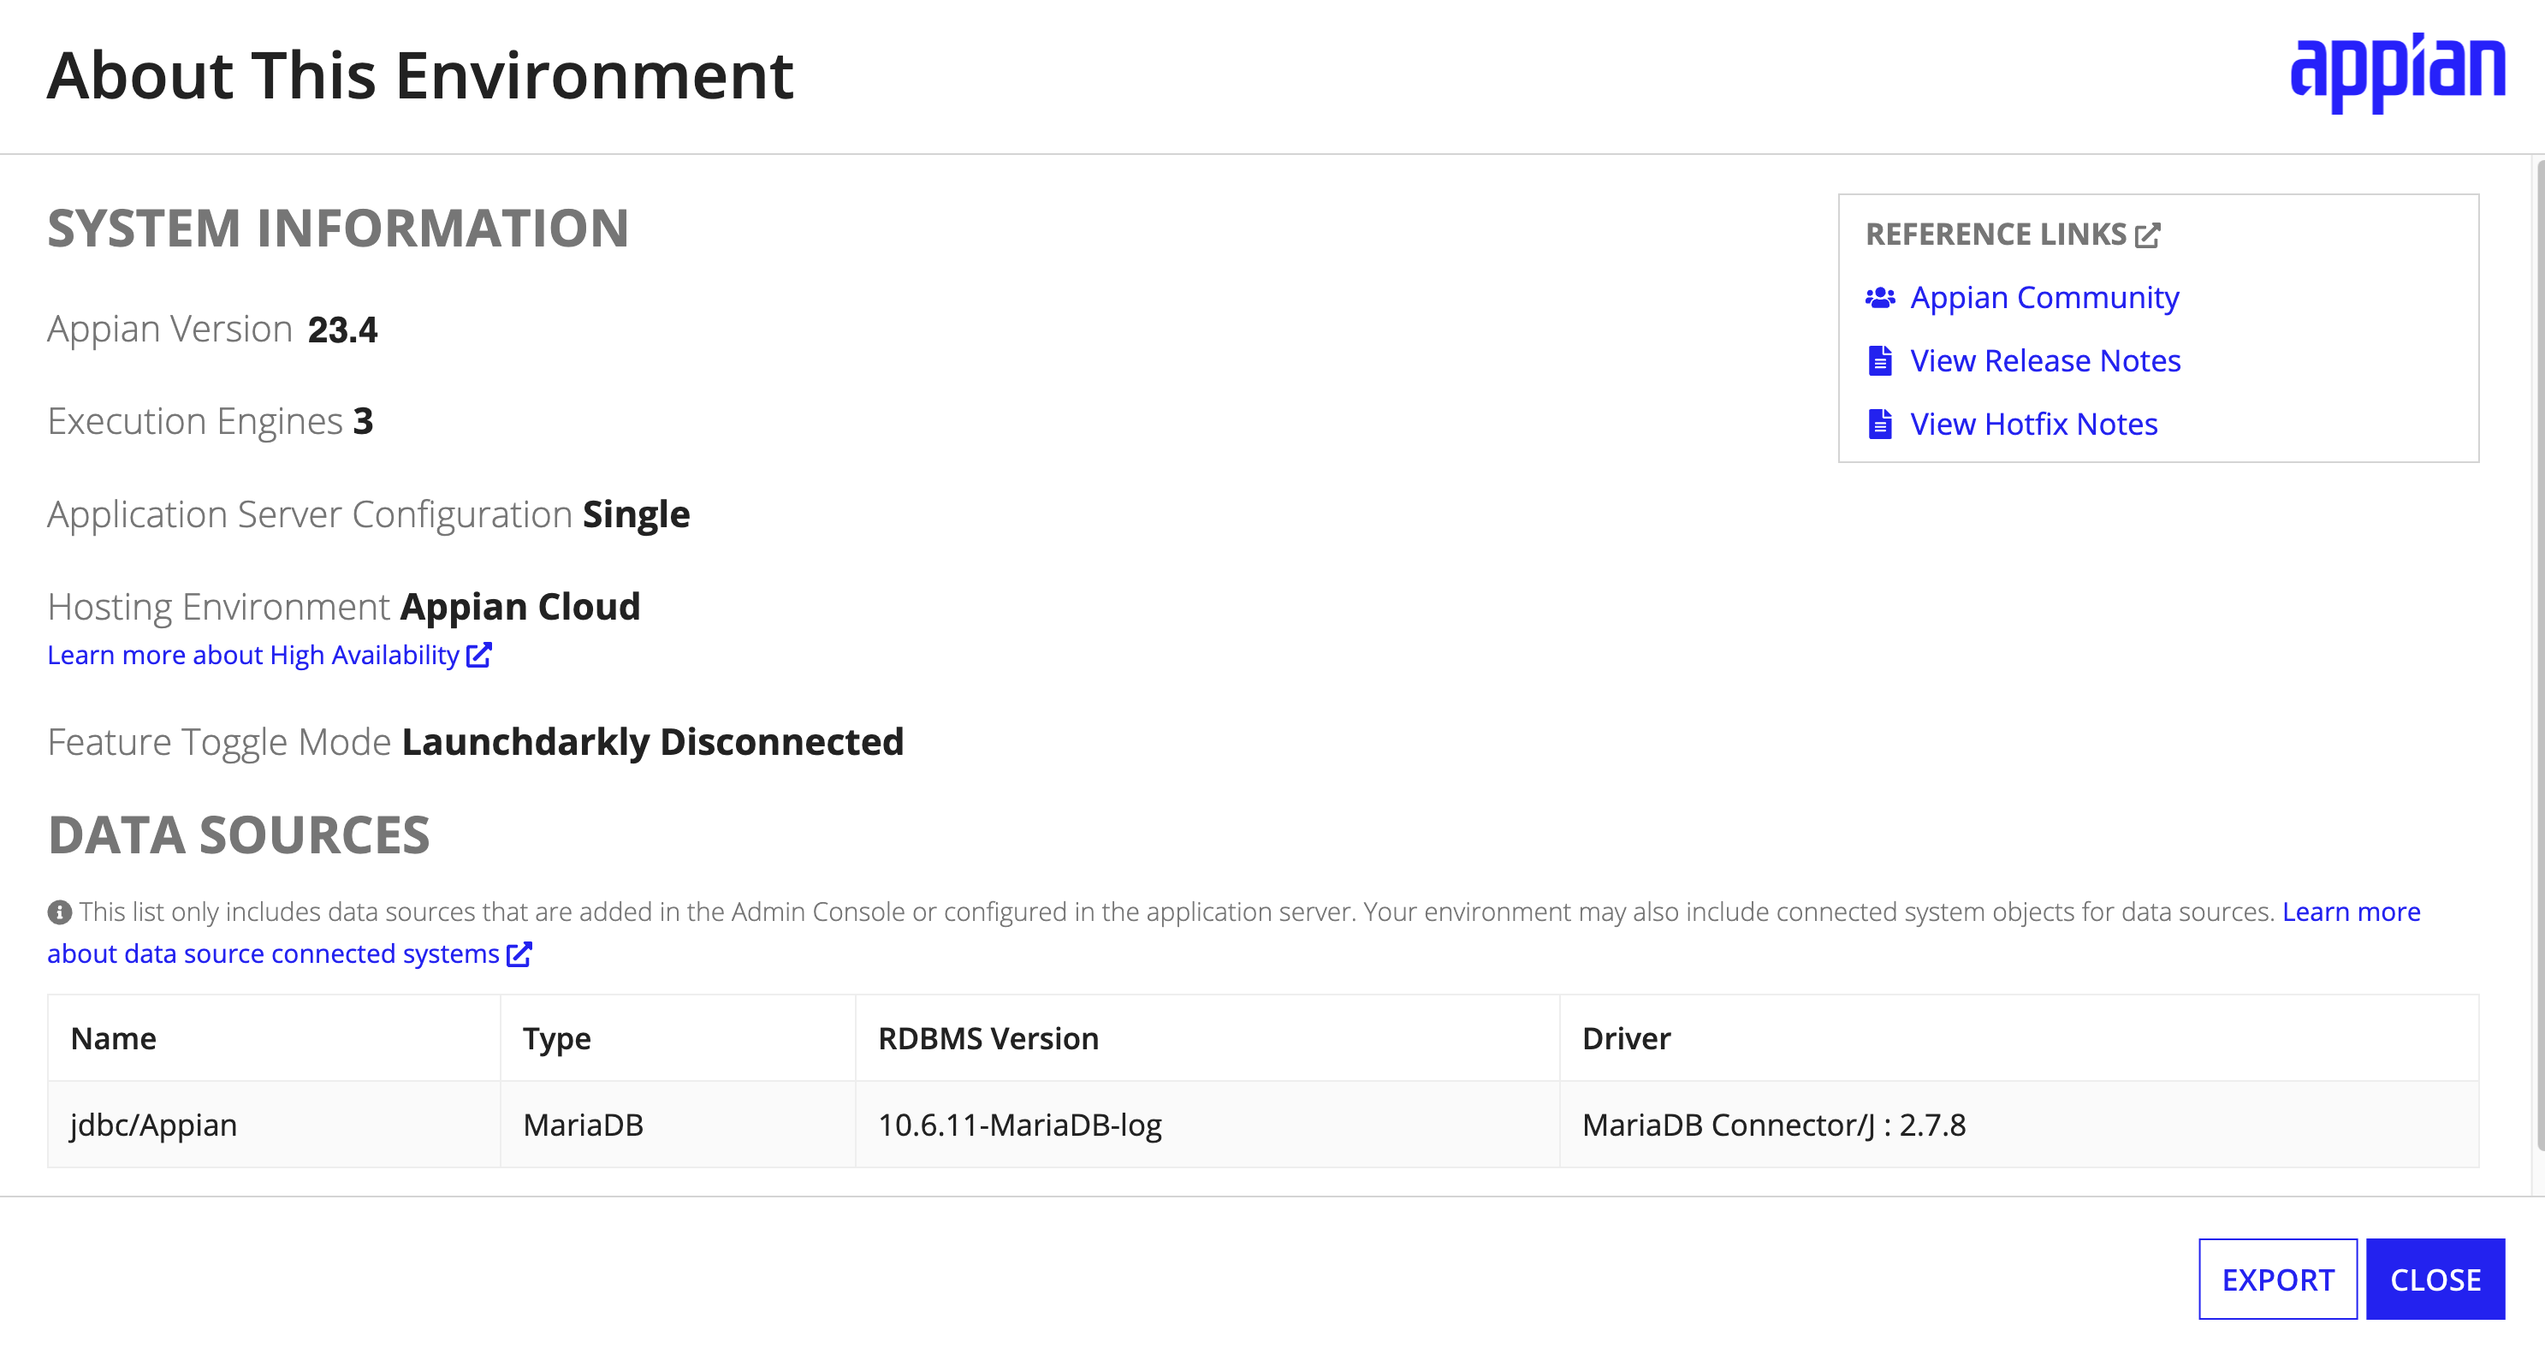Click the SYSTEM INFORMATION heading
Screen dimensions: 2545x1354
pyautogui.click(x=338, y=229)
